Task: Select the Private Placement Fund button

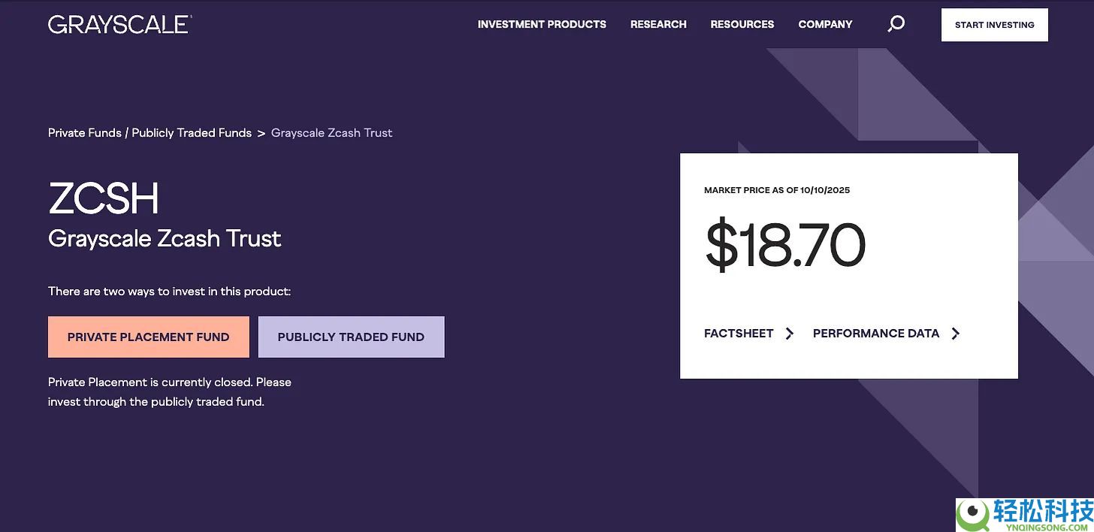Action: coord(148,337)
